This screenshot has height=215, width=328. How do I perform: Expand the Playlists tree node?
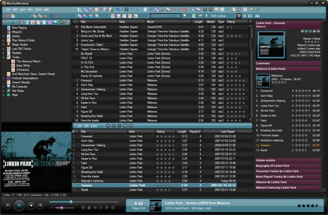pyautogui.click(x=3, y=53)
